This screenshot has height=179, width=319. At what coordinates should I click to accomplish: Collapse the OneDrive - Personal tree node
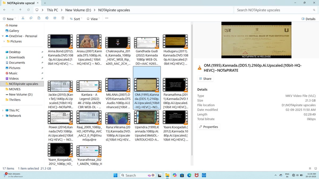point(3,36)
